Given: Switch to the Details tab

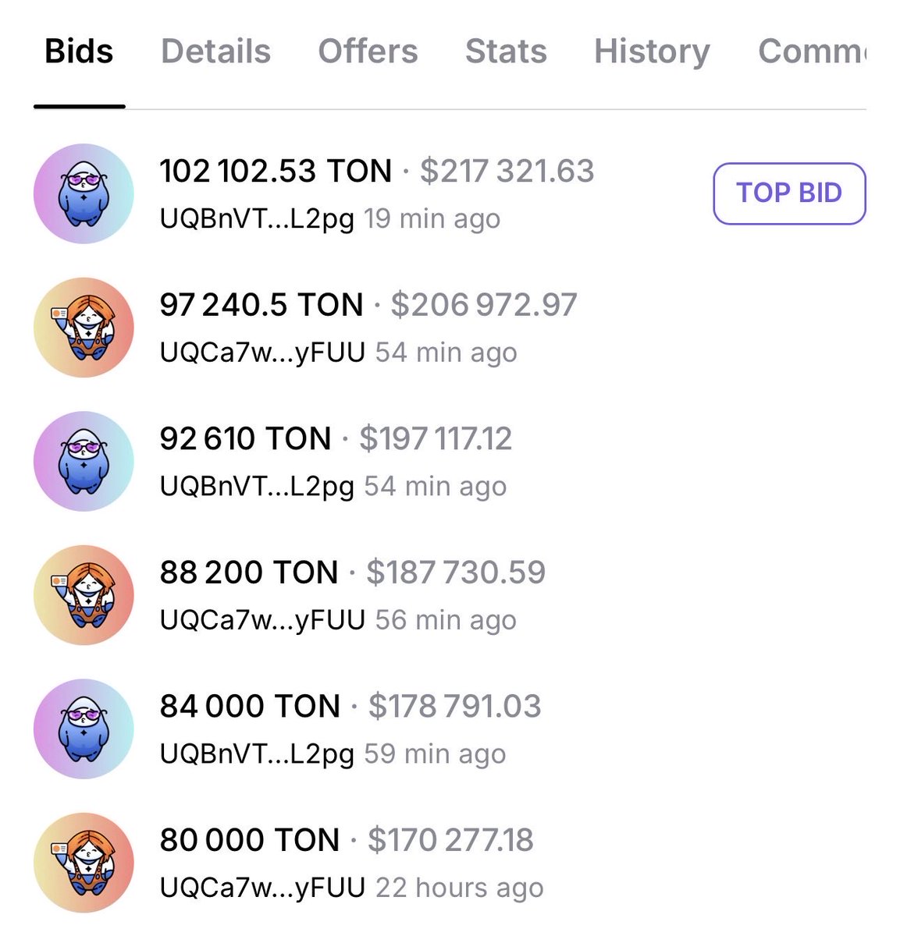Looking at the screenshot, I should [215, 51].
